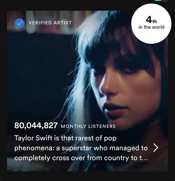Click the bold "4th" rank number
The width and height of the screenshot is (175, 181).
pyautogui.click(x=151, y=20)
